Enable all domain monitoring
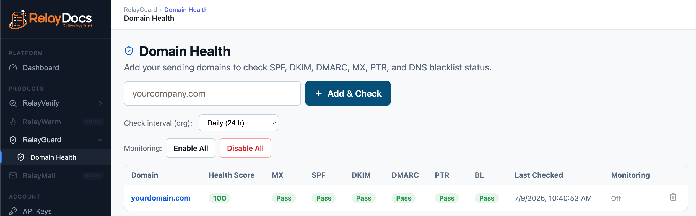Image resolution: width=696 pixels, height=216 pixels. click(x=191, y=148)
